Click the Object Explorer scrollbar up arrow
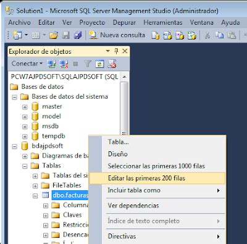Viewport: 247px width, 244px height. (124, 77)
